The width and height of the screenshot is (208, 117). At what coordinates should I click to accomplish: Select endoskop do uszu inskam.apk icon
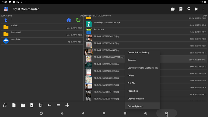89,24
